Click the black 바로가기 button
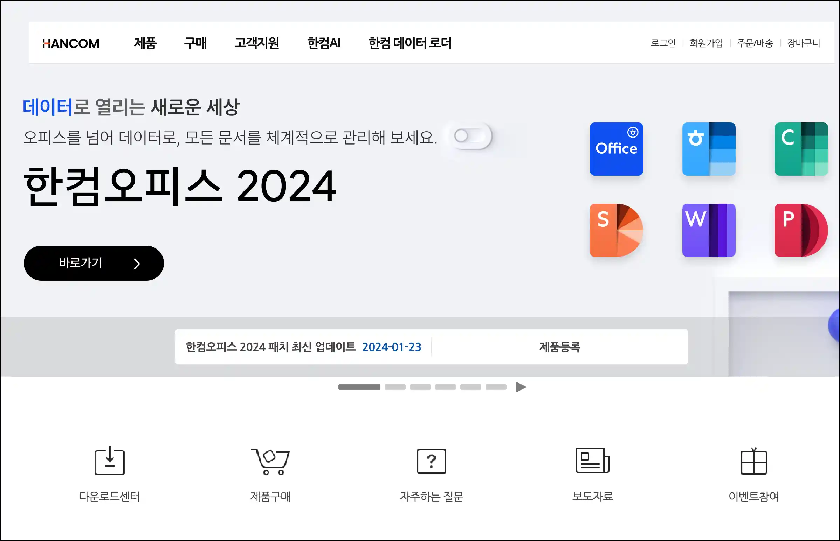The width and height of the screenshot is (840, 541). (94, 263)
